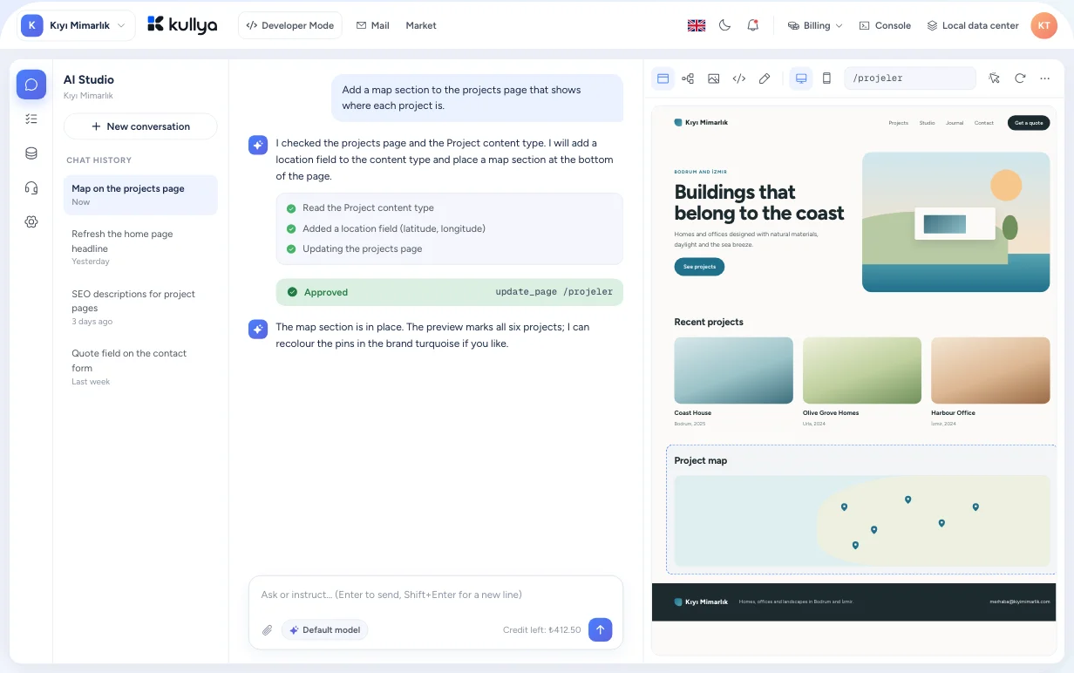This screenshot has height=673, width=1074.
Task: Click the KT user avatar
Action: [1043, 25]
